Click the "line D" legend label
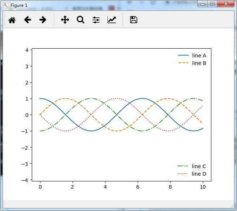Image resolution: width=237 pixels, height=211 pixels. pyautogui.click(x=199, y=174)
